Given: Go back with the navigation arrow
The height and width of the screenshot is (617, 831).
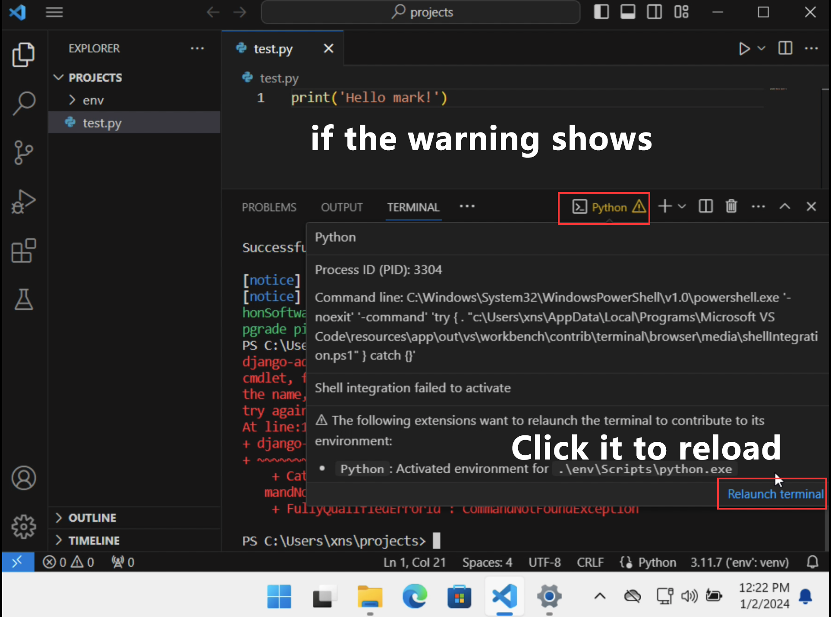Looking at the screenshot, I should [213, 12].
